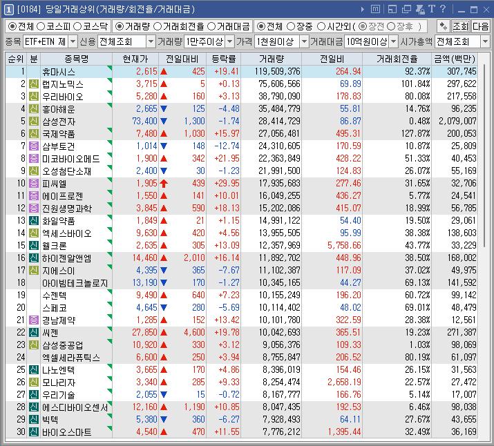Click the screen settings icon beside T
Screen dimensions: 494x446
pyautogui.click(x=420, y=10)
